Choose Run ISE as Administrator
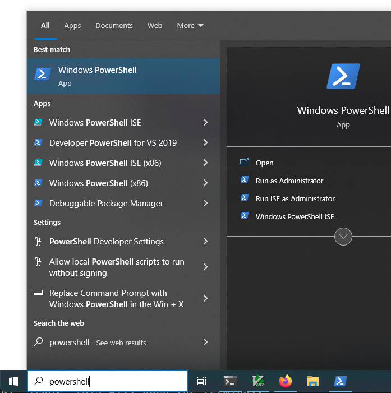Viewport: 391px width, 393px height. [x=295, y=199]
